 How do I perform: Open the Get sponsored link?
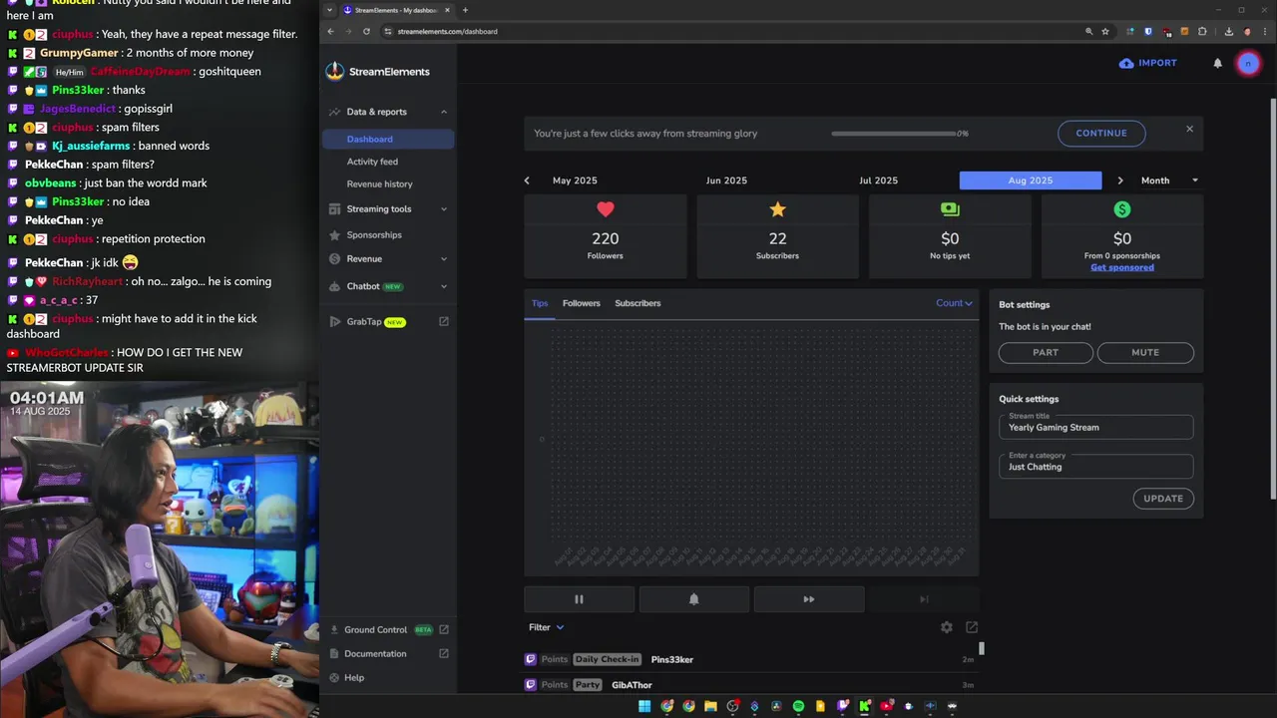pyautogui.click(x=1122, y=267)
